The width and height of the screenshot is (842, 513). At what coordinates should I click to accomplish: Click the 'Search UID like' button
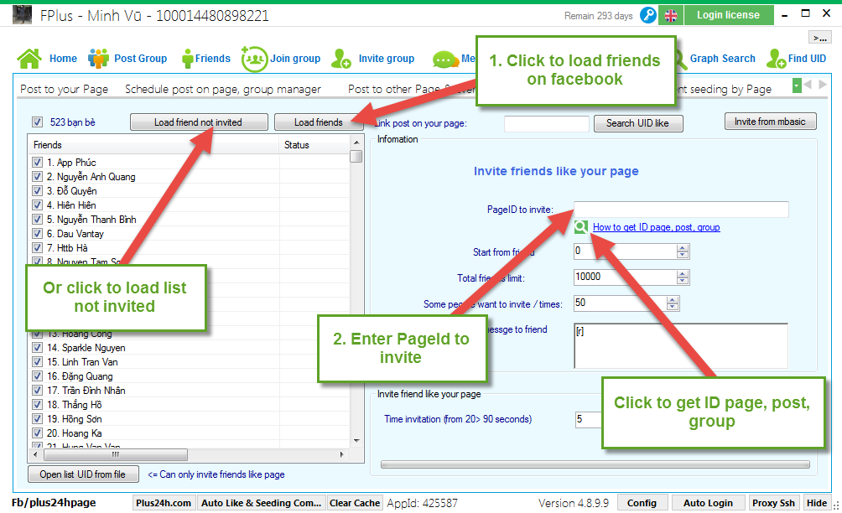pos(638,123)
